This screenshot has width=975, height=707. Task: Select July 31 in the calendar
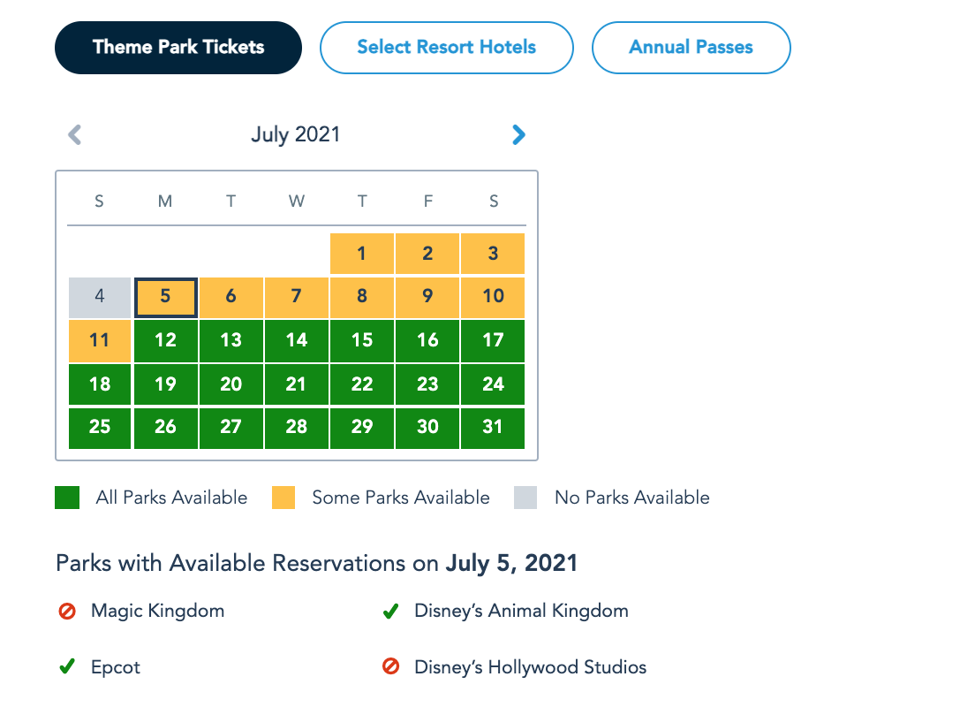click(493, 427)
